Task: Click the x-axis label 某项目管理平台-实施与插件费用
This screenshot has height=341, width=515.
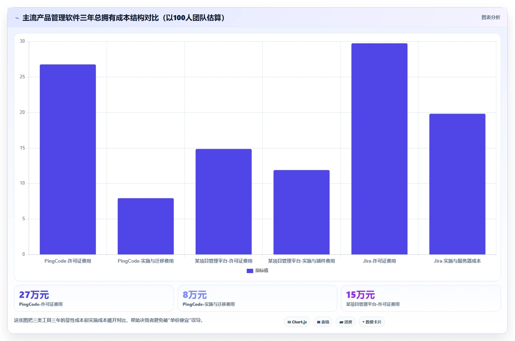Action: tap(301, 261)
